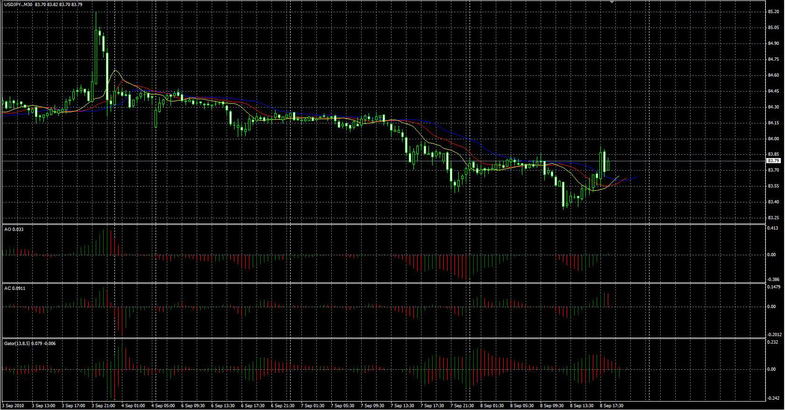This screenshot has width=785, height=410.
Task: Click the Gator scale minimum -0.242
Action: [x=773, y=398]
